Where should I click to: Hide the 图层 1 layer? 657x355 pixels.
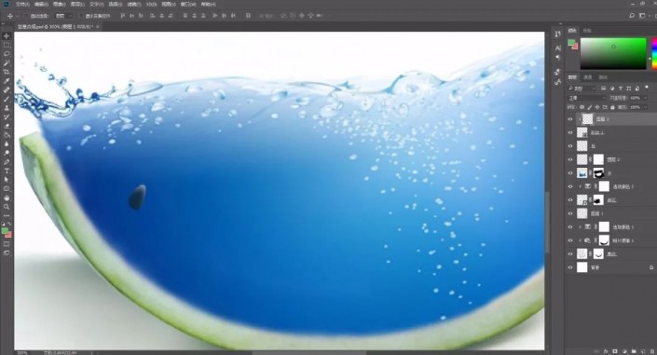tap(569, 213)
